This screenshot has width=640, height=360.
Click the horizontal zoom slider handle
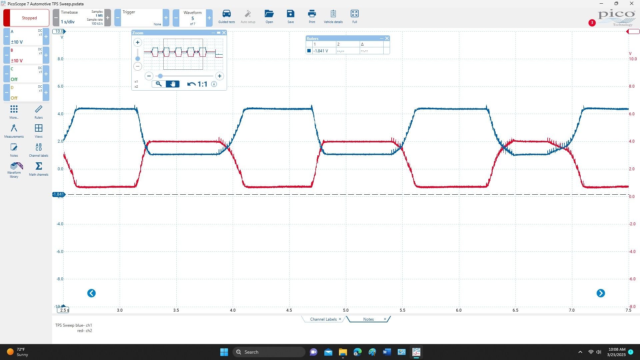pos(160,76)
